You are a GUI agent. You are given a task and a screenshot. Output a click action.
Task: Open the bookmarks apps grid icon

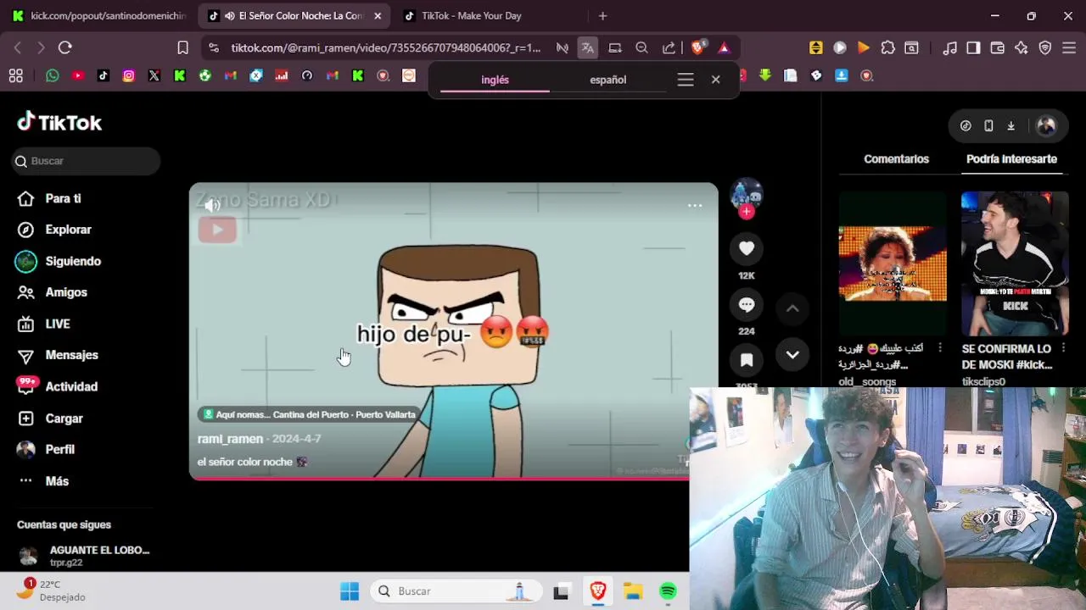[15, 75]
